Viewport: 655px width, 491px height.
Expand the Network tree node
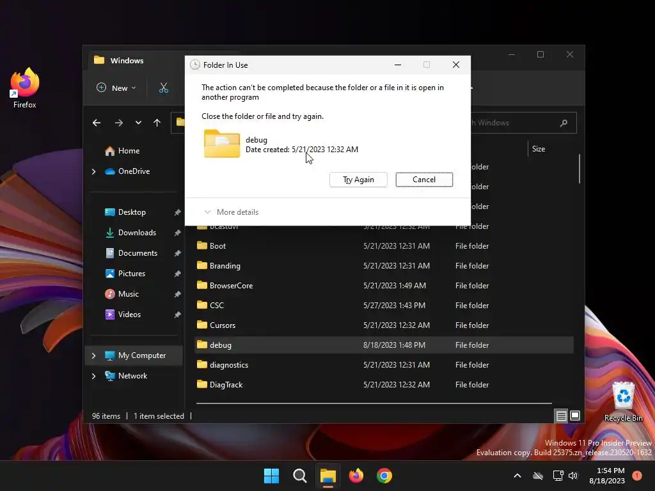(x=93, y=376)
